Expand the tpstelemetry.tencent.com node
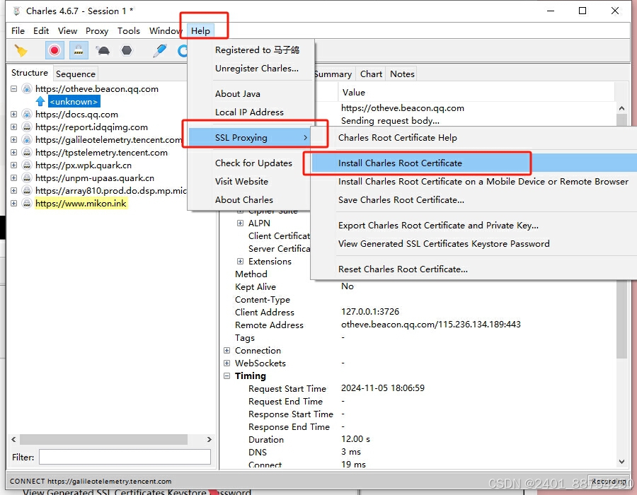 tap(14, 153)
